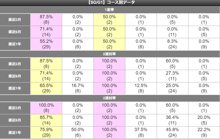Click the 直近6月 row label under 3連対率

coord(15,120)
